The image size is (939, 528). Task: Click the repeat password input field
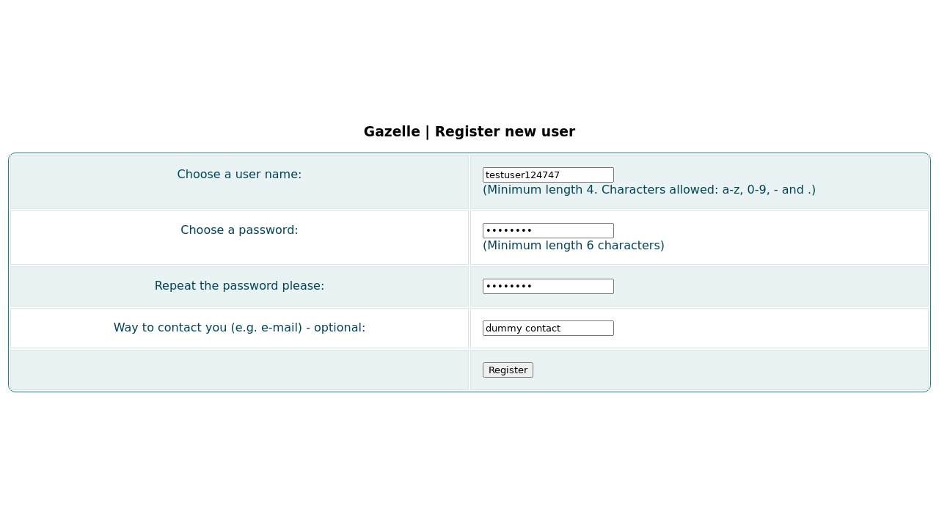548,286
